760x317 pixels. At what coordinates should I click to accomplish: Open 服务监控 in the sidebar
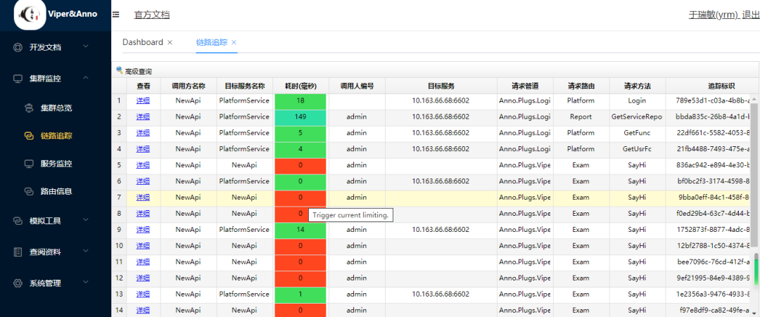[x=56, y=164]
